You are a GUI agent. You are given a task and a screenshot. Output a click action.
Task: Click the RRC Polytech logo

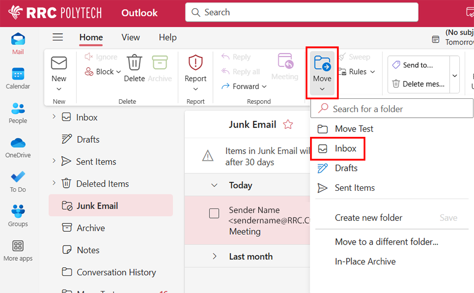(x=55, y=13)
